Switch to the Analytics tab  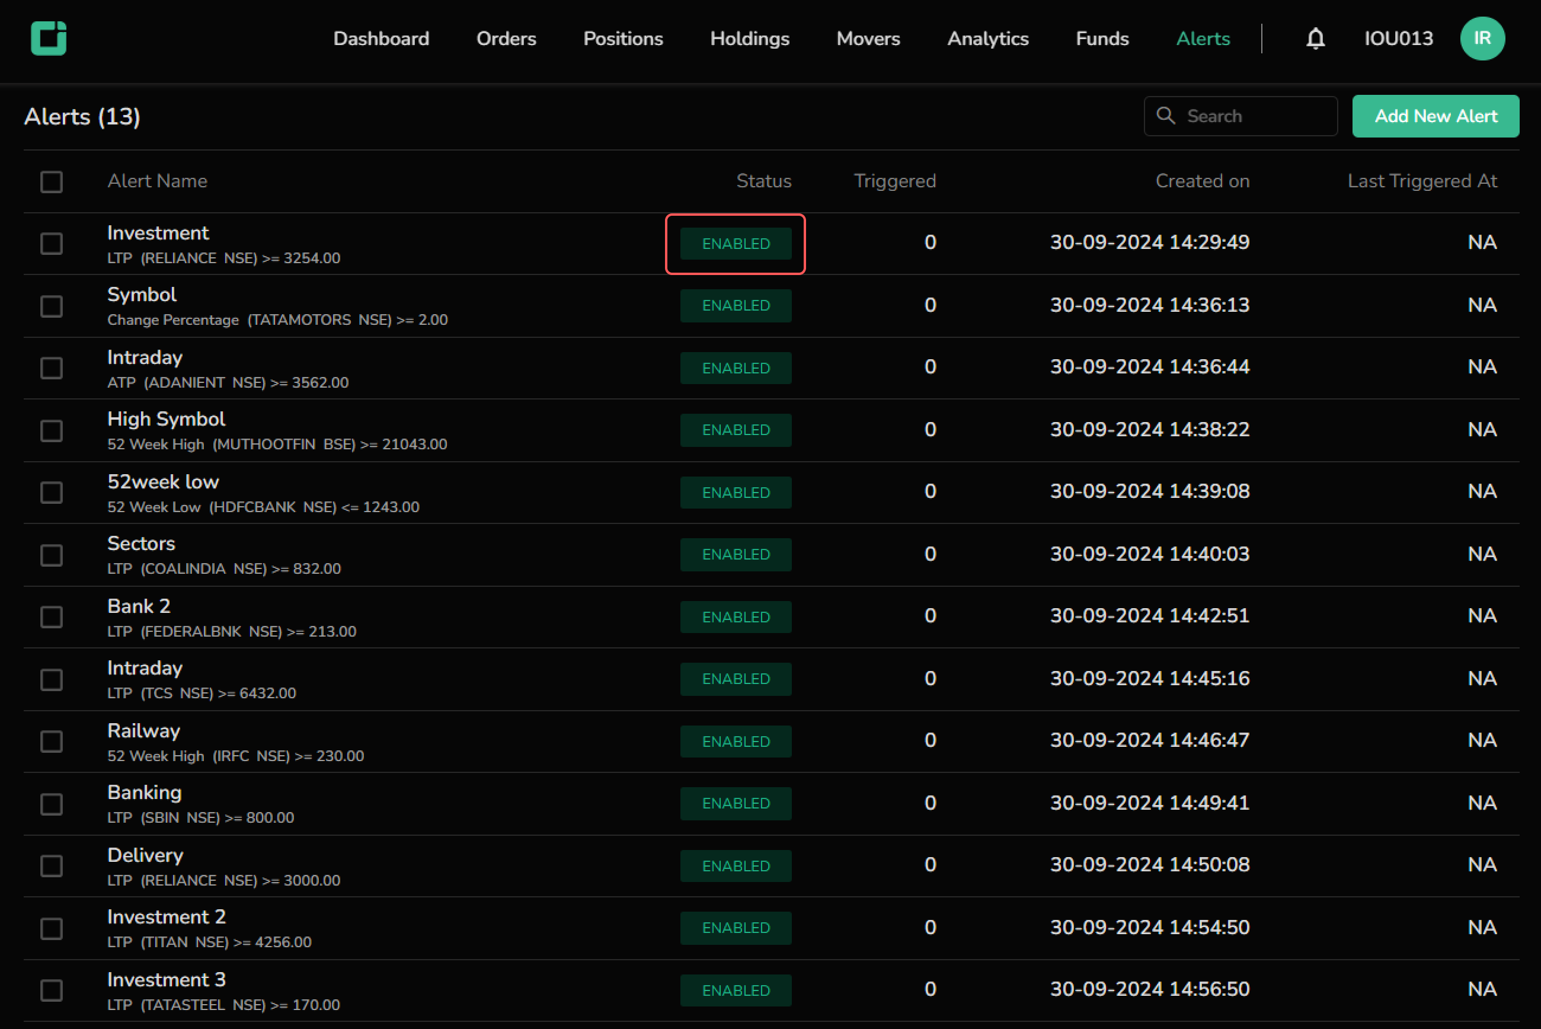pyautogui.click(x=987, y=38)
